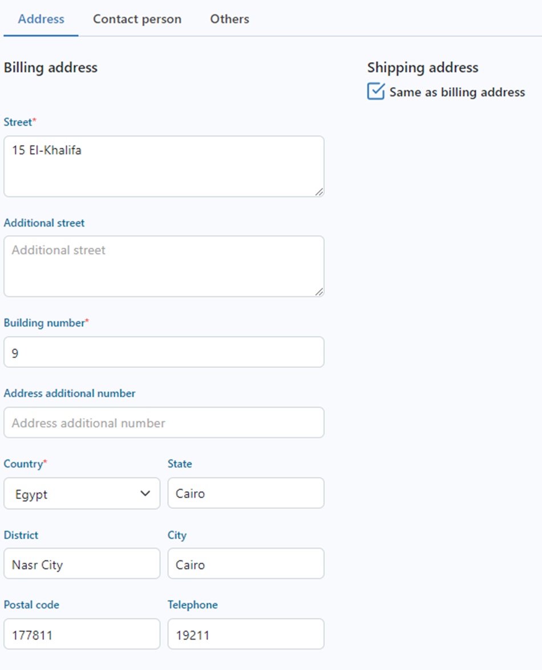Open the Contact person tab
542x670 pixels.
click(x=137, y=19)
